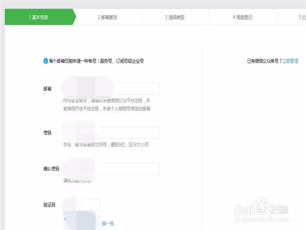The height and width of the screenshot is (230, 306).
Task: Focus the 确认密码 confirm password field
Action: point(111,169)
